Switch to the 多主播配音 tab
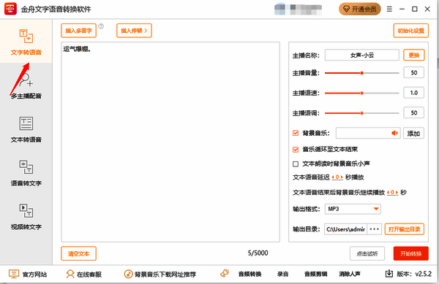439x284 pixels. [x=26, y=85]
